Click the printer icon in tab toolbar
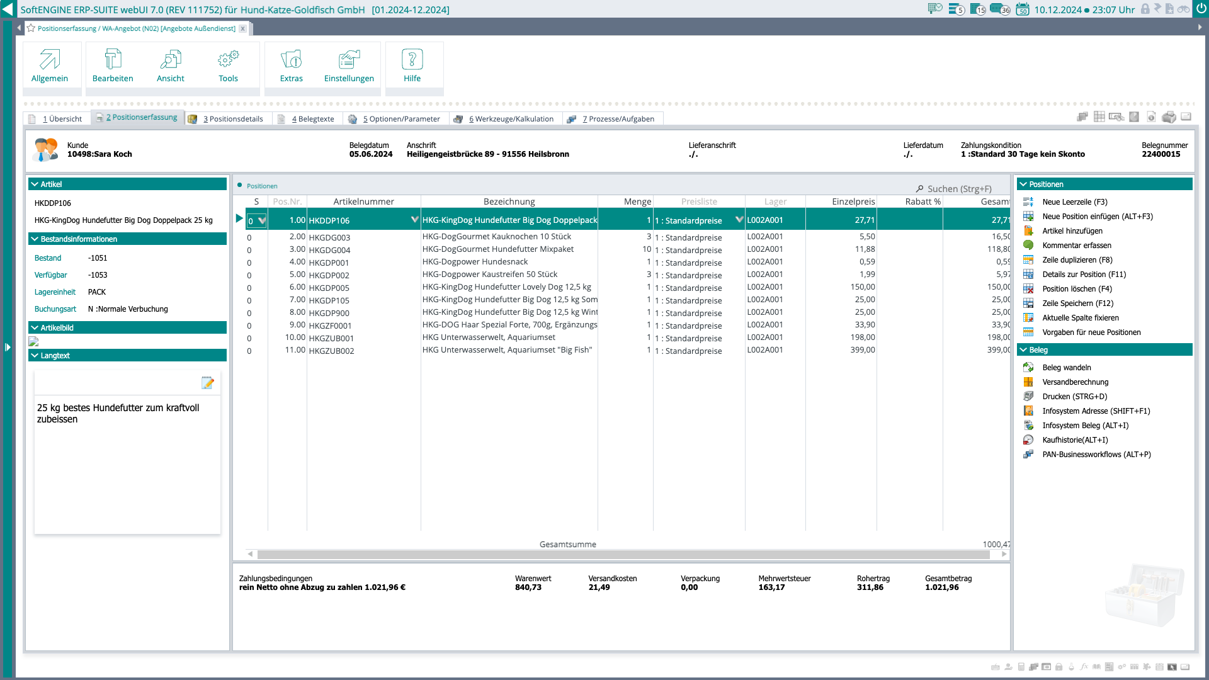 click(x=1169, y=117)
